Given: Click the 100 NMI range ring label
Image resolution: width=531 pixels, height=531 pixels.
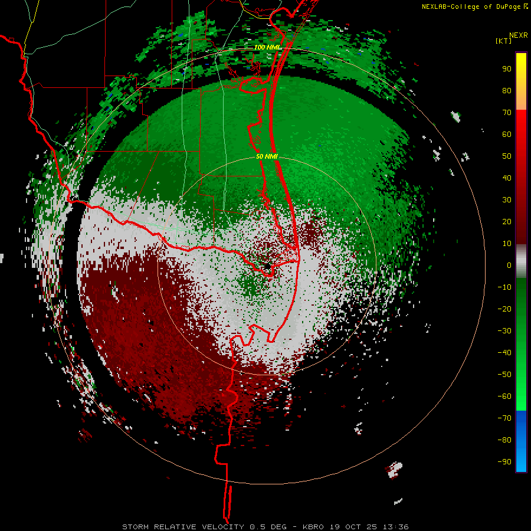Looking at the screenshot, I should [267, 47].
